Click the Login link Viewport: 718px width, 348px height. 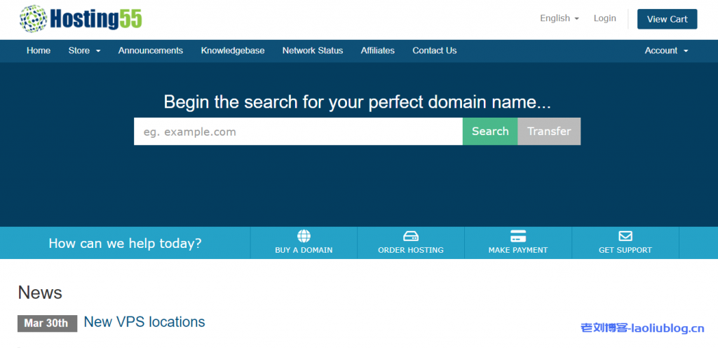click(x=604, y=19)
